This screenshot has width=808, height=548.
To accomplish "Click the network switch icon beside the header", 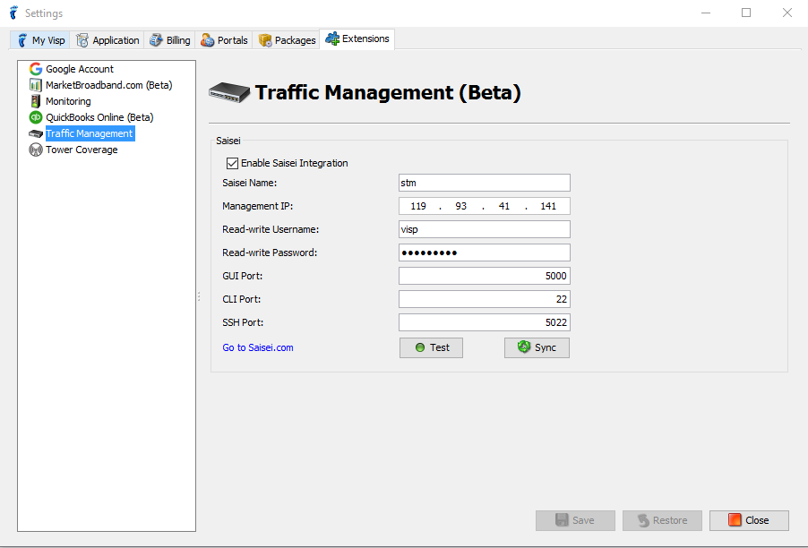I will coord(229,93).
